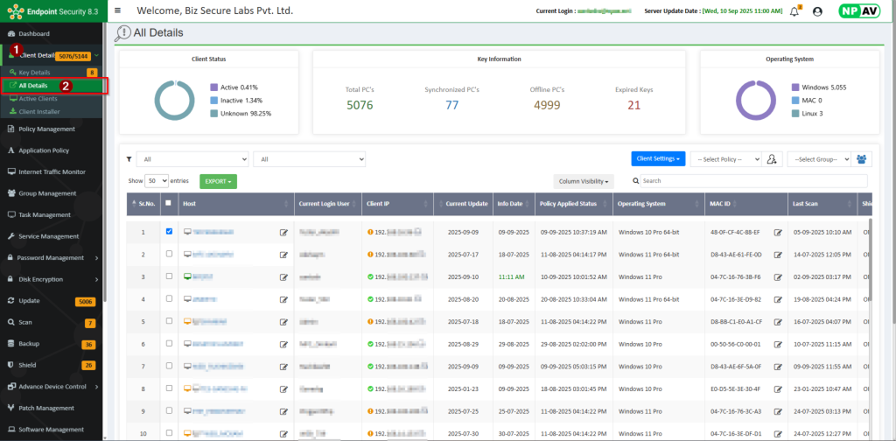Uncheck the checkbox for row 1
The image size is (896, 441).
click(169, 232)
